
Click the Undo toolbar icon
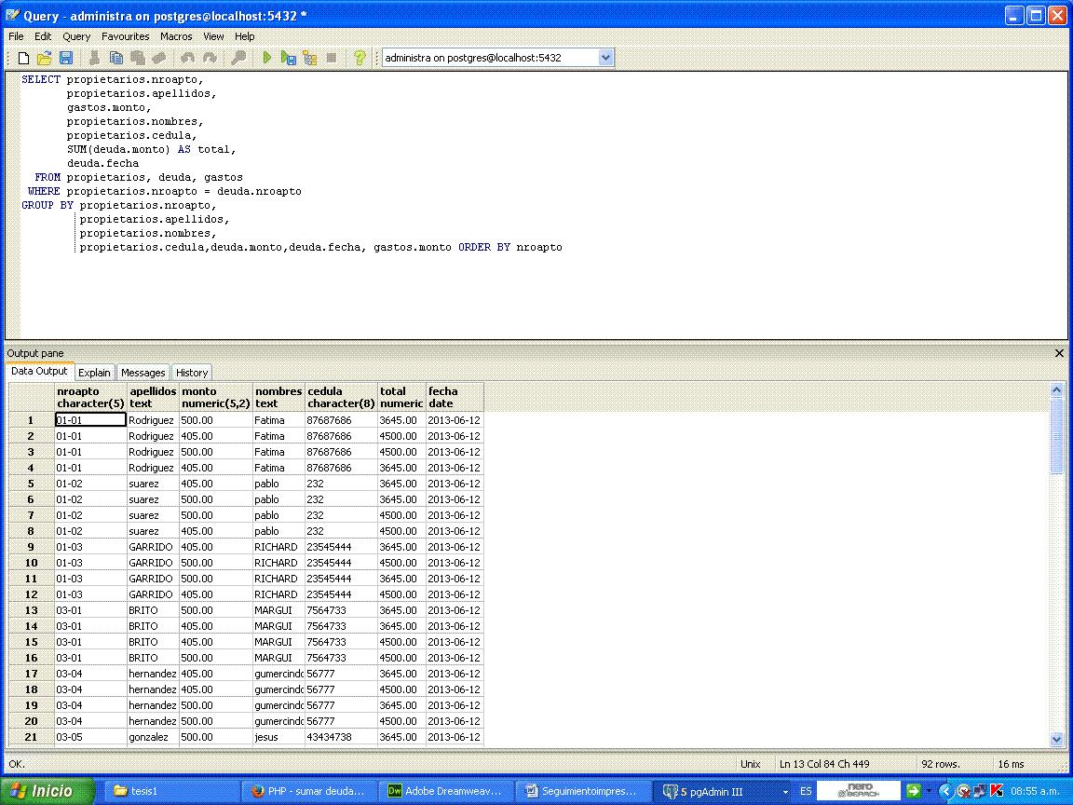tap(187, 58)
